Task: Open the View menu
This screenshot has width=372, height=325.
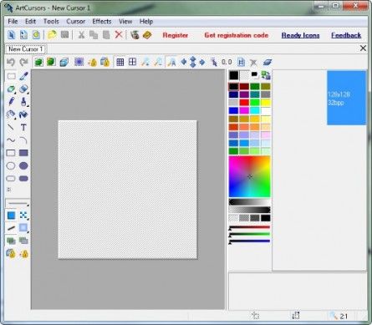Action: coord(125,22)
